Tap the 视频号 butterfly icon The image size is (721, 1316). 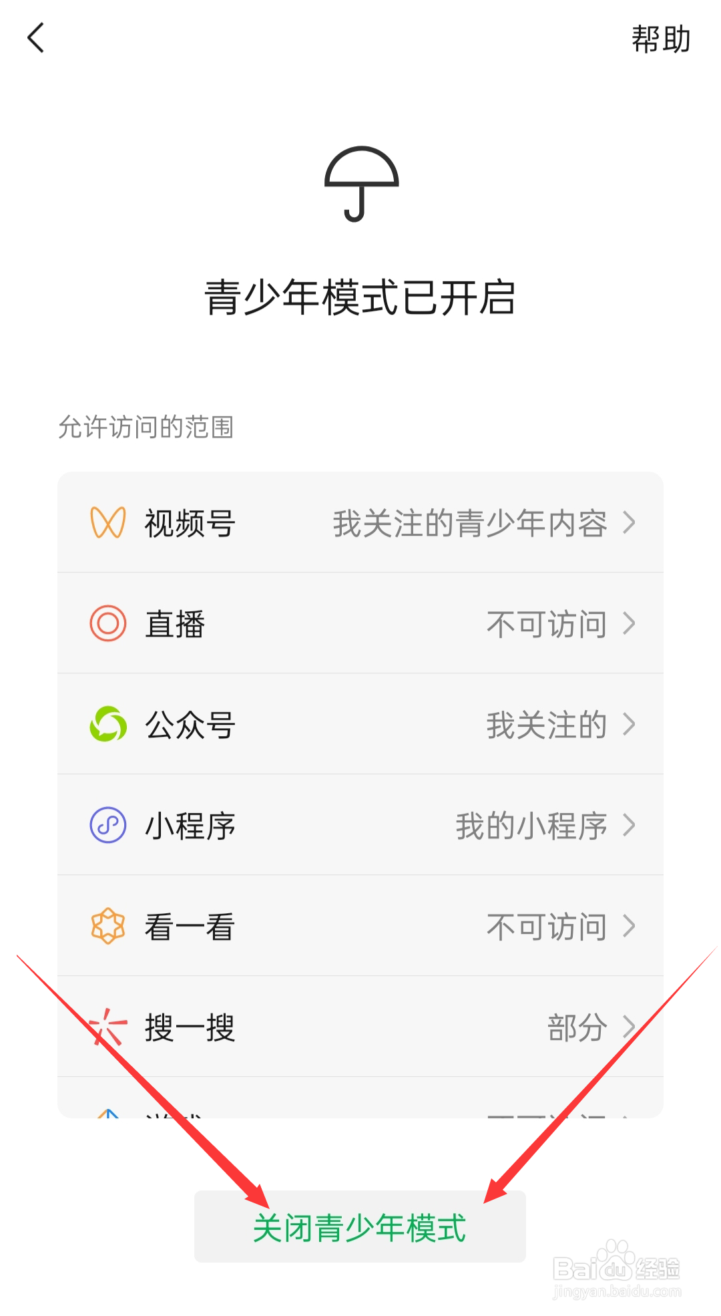coord(108,522)
